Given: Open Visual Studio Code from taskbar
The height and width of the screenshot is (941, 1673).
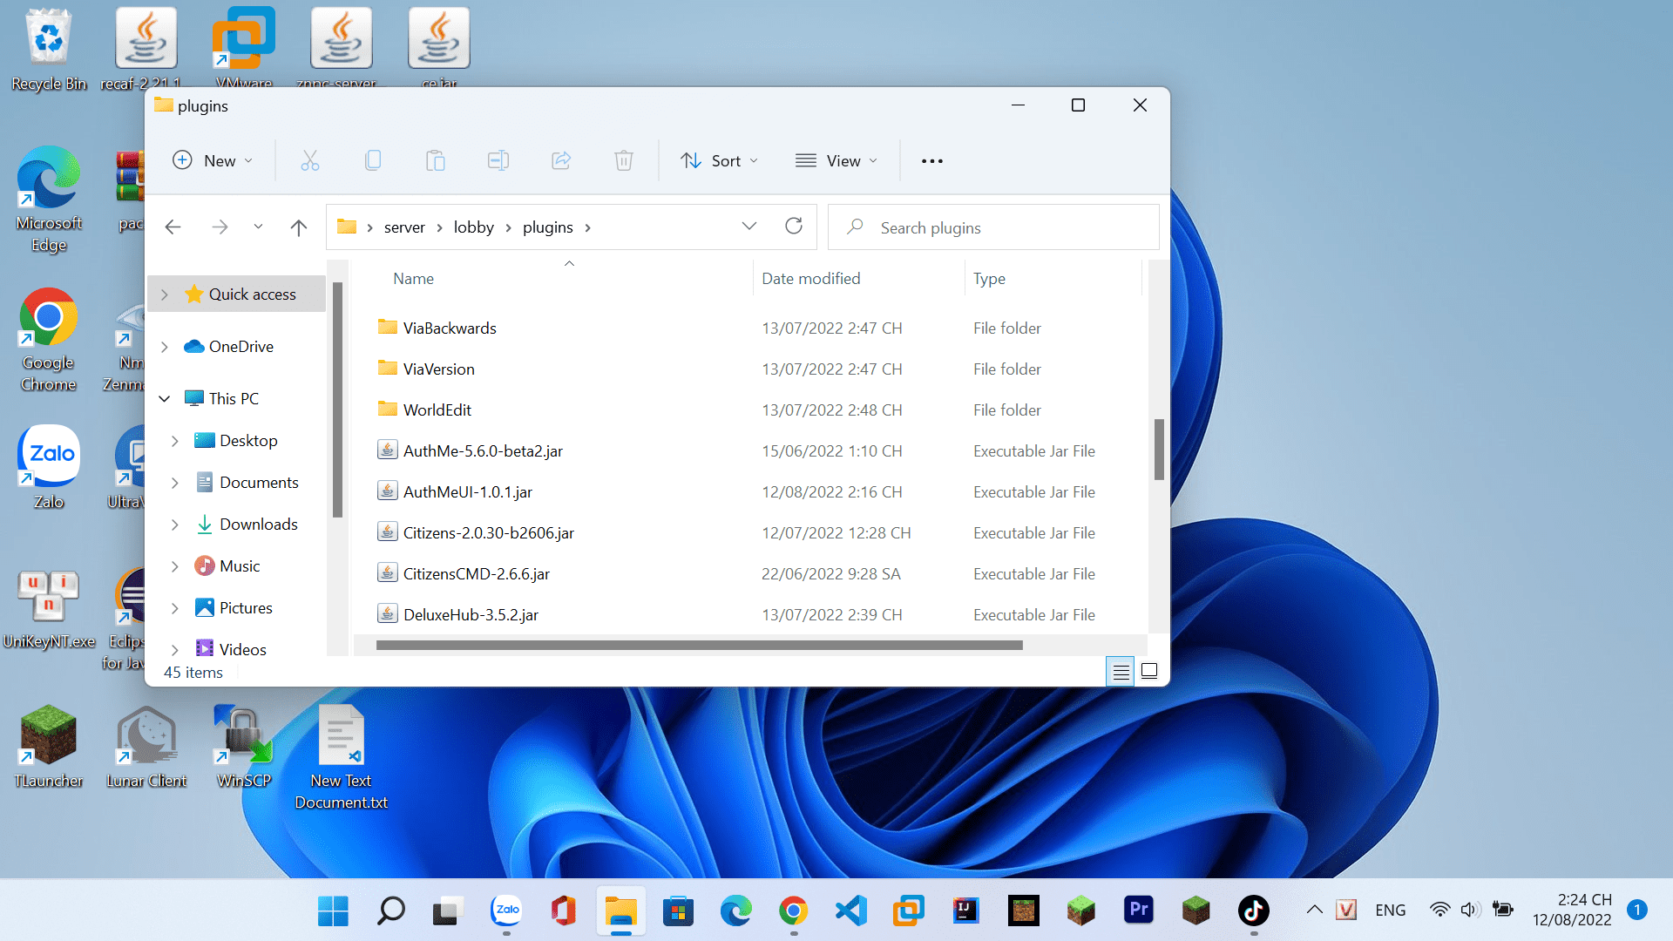Looking at the screenshot, I should (x=850, y=911).
